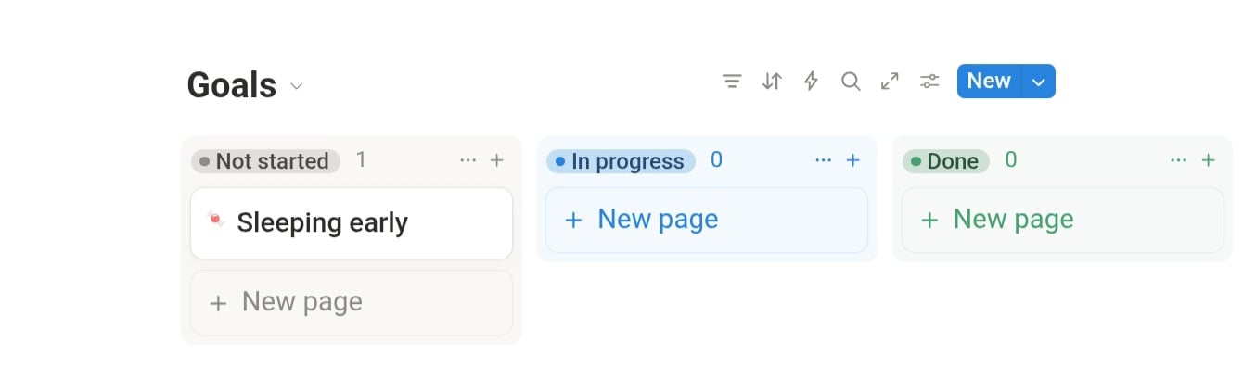
Task: Add page via plus in Not started header
Action: tap(497, 160)
